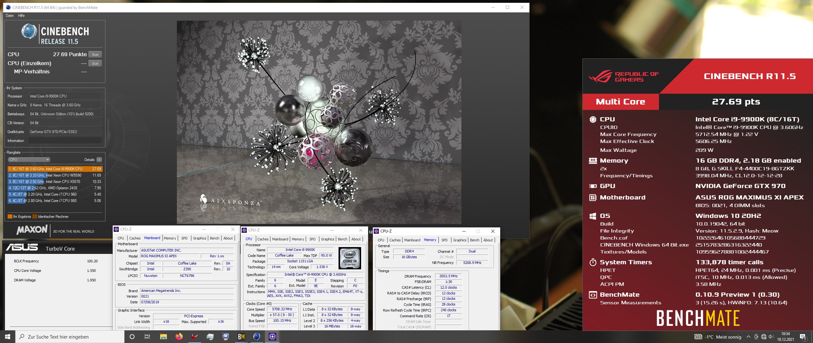Launch Firefox from the taskbar

[179, 337]
